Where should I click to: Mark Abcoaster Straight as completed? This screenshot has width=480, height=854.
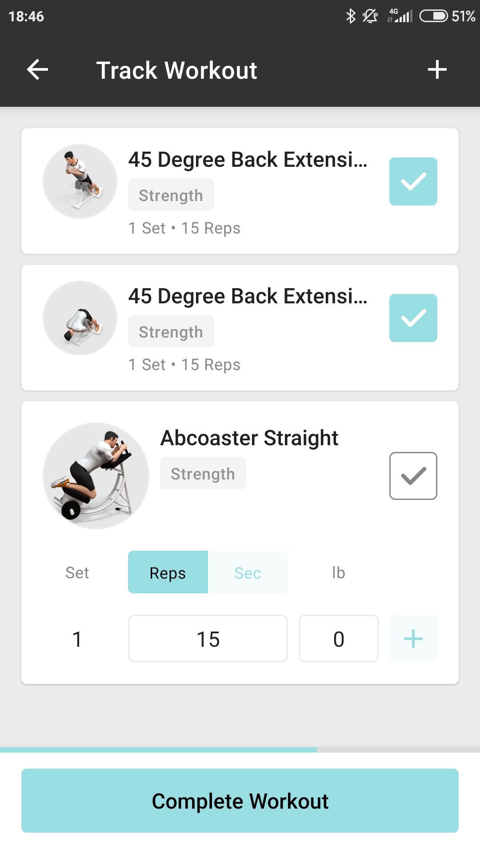tap(413, 476)
